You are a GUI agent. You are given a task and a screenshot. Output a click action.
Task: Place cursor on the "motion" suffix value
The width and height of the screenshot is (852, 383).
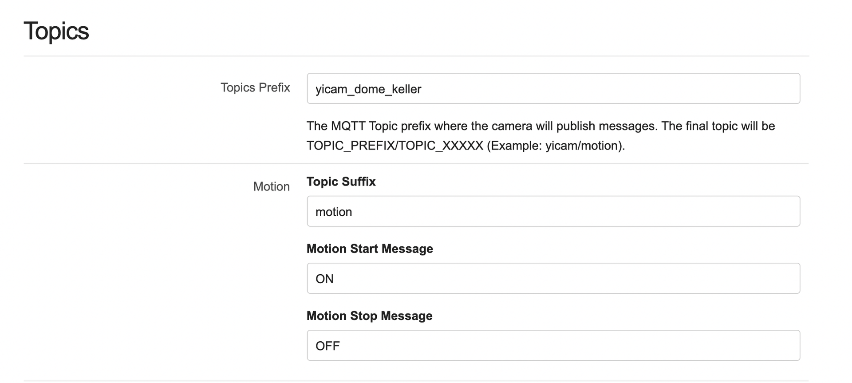334,212
